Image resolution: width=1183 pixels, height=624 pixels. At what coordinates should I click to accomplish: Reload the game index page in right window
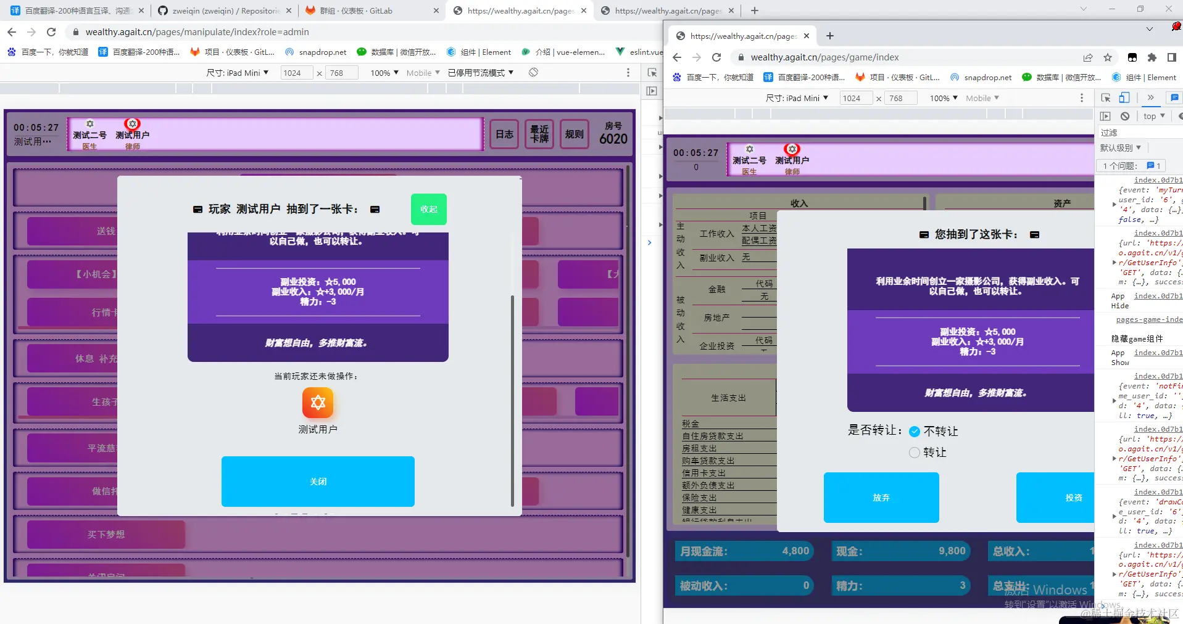tap(716, 57)
